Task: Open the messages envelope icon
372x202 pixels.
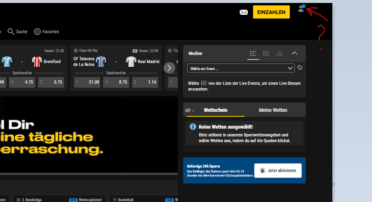Action: point(244,12)
